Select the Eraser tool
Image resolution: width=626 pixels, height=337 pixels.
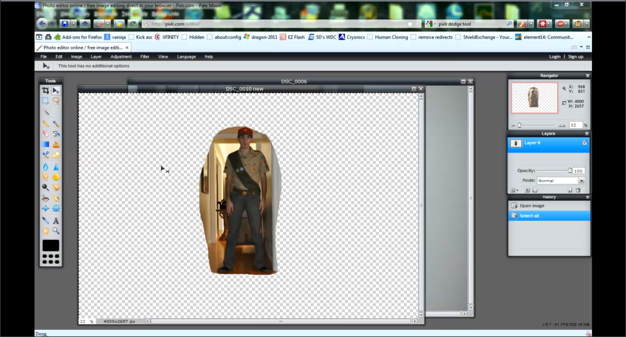pyautogui.click(x=45, y=134)
